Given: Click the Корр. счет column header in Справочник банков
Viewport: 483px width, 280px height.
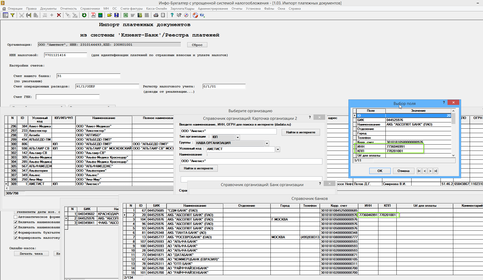Looking at the screenshot, I should pyautogui.click(x=339, y=206).
